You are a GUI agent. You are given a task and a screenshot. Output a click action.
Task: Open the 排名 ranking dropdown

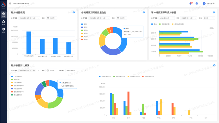coord(209,18)
